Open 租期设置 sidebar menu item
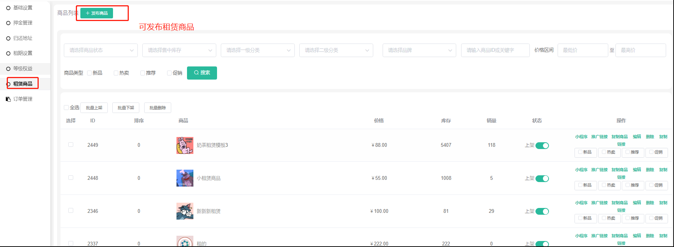This screenshot has width=674, height=247. point(23,53)
